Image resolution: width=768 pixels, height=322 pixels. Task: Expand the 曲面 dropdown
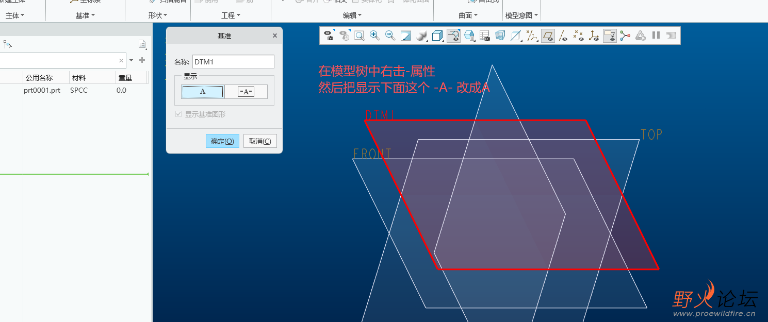point(467,14)
